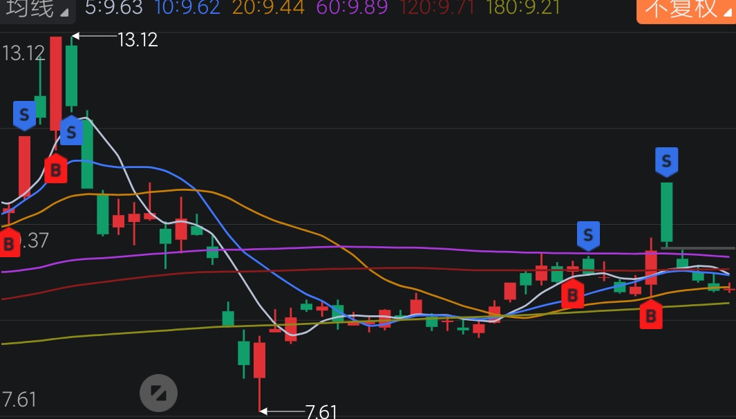
Task: Select the orange 20:9.44 moving average value
Action: point(268,8)
